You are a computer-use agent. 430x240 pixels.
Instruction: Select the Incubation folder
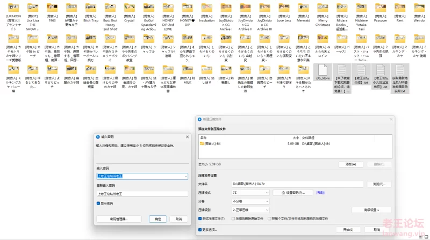point(207,13)
